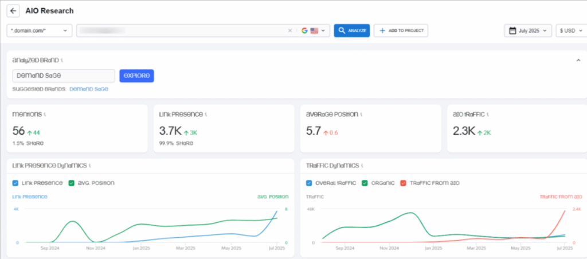Viewport: 587px width, 259px height.
Task: Click the Mentions value 56
Action: 18,131
